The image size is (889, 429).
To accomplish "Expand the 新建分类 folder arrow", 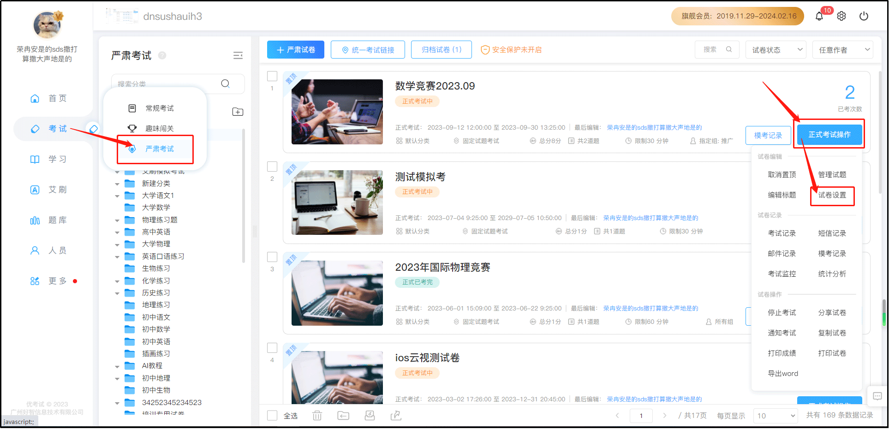I will (x=117, y=184).
